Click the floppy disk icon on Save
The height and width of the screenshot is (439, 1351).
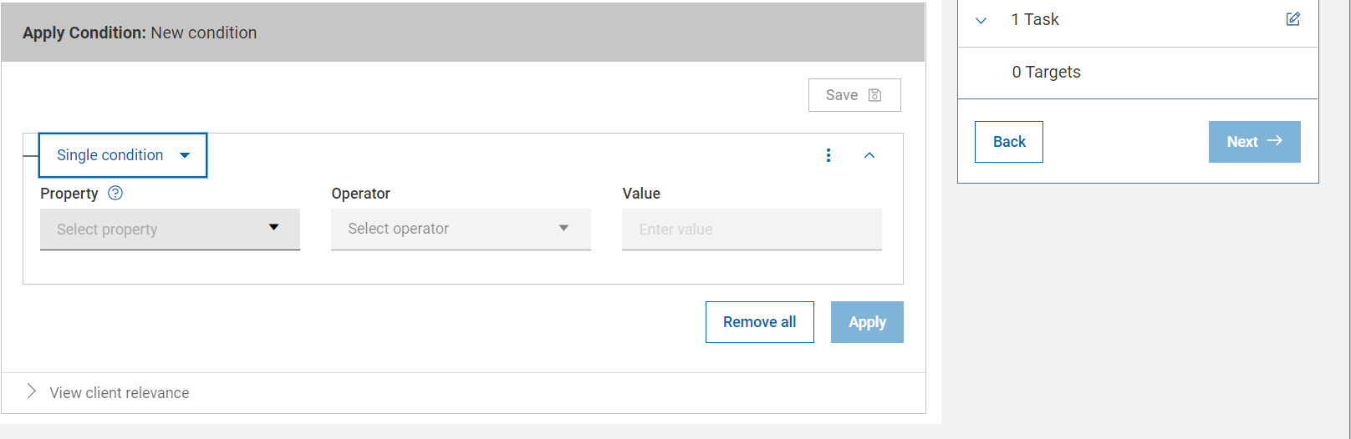pyautogui.click(x=875, y=95)
